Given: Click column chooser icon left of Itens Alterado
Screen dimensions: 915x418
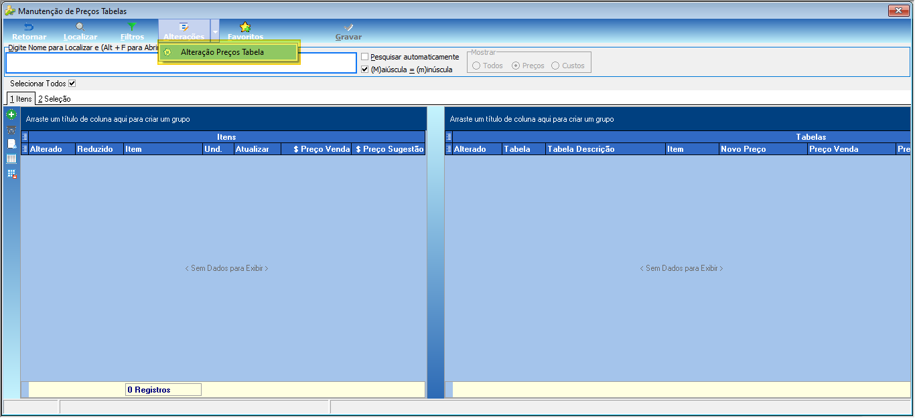Looking at the screenshot, I should click(25, 149).
